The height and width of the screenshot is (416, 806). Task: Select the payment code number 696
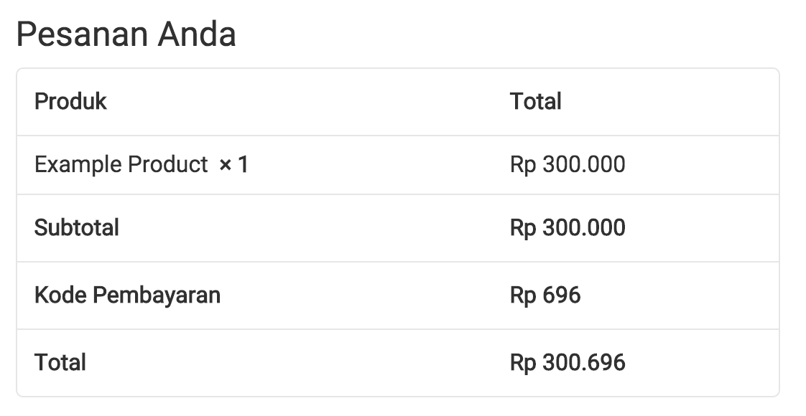(562, 295)
